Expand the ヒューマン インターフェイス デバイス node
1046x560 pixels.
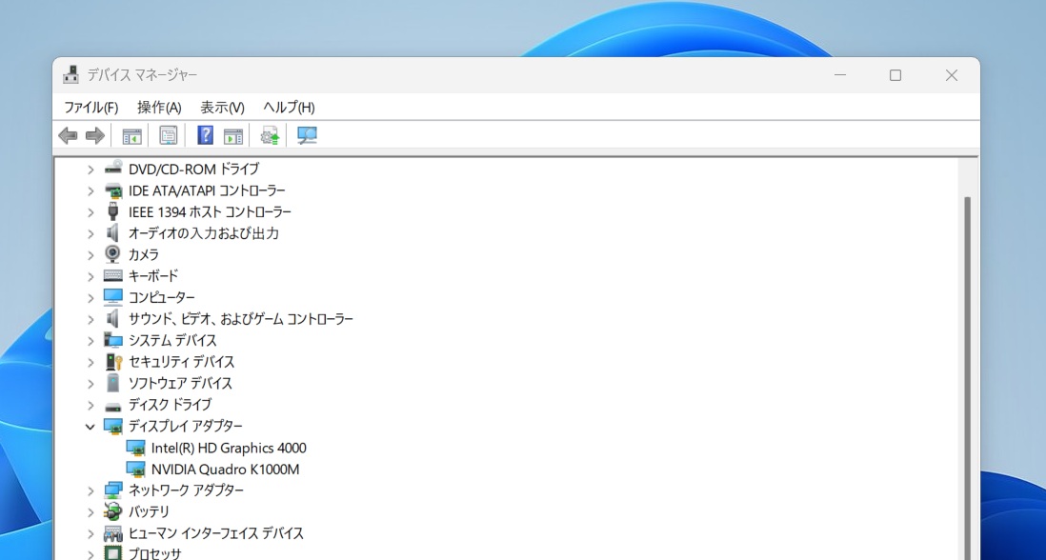91,534
